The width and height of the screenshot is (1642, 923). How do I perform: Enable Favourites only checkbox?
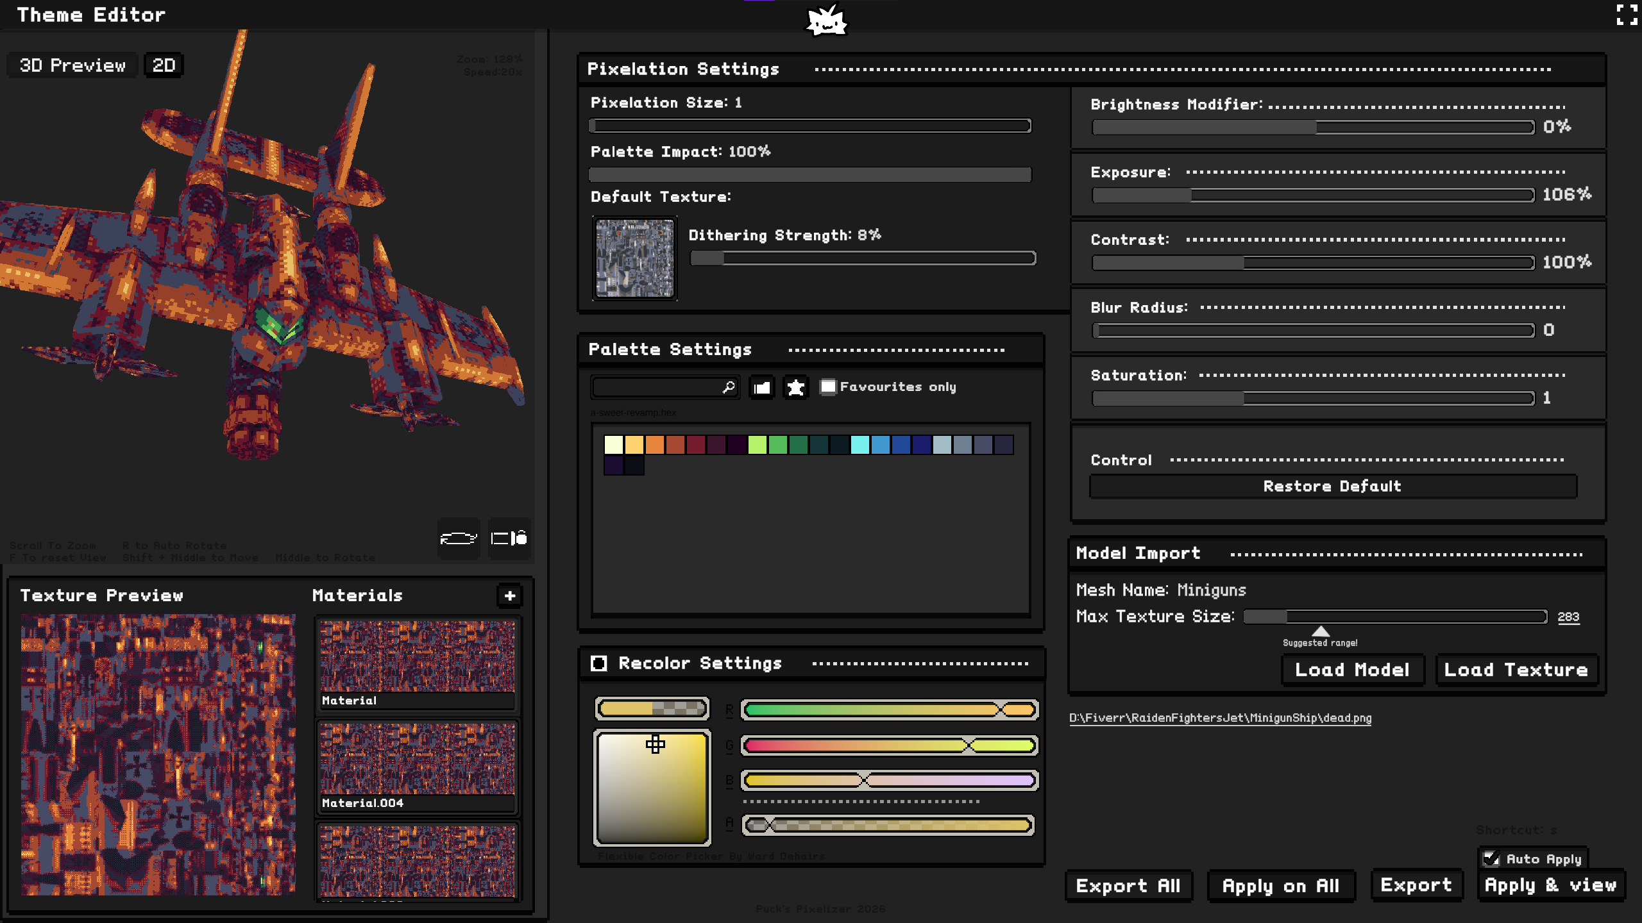coord(828,387)
